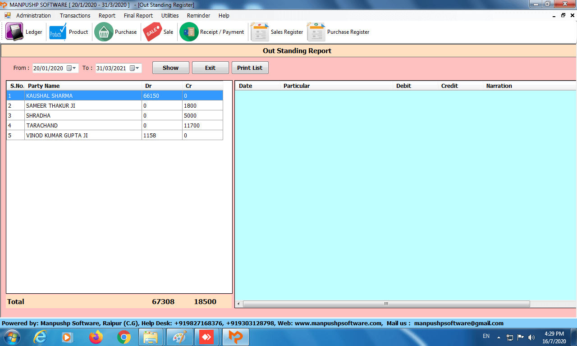The height and width of the screenshot is (346, 577).
Task: Open the Utilities menu
Action: tap(170, 15)
